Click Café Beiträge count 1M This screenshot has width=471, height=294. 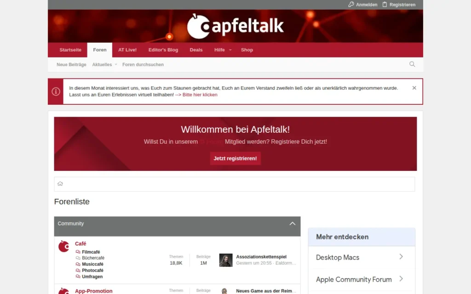point(203,263)
